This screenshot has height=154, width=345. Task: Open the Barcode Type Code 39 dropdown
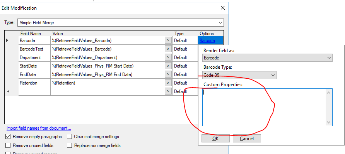pyautogui.click(x=239, y=75)
